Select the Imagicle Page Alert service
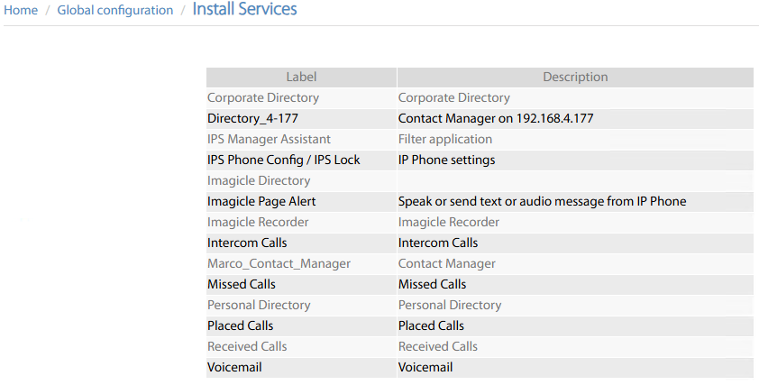 click(261, 201)
